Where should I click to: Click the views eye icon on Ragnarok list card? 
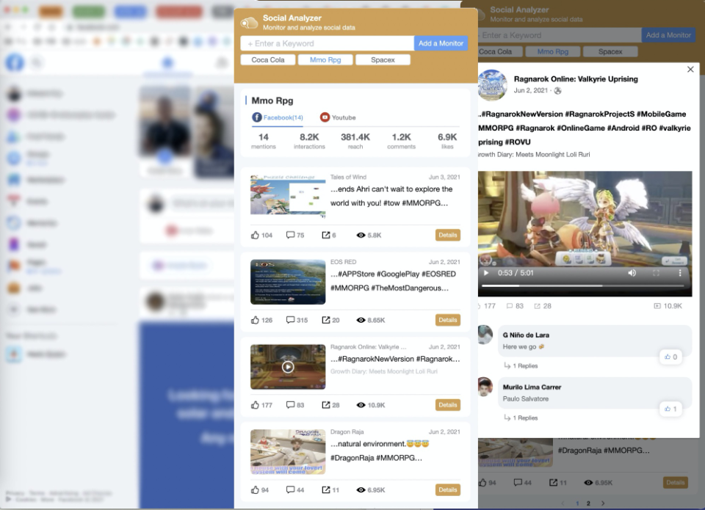point(361,405)
